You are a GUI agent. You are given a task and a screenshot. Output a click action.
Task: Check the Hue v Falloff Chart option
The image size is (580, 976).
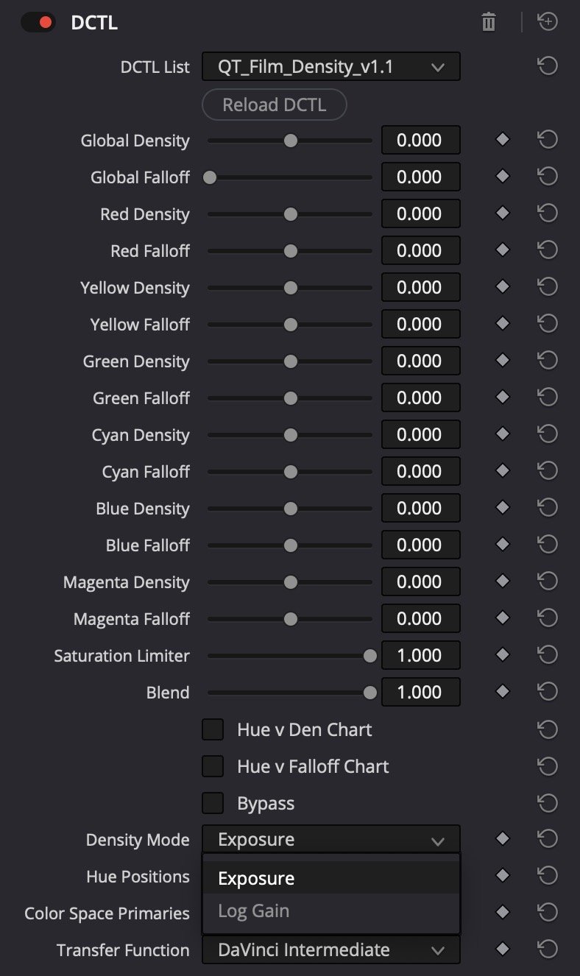pos(213,766)
